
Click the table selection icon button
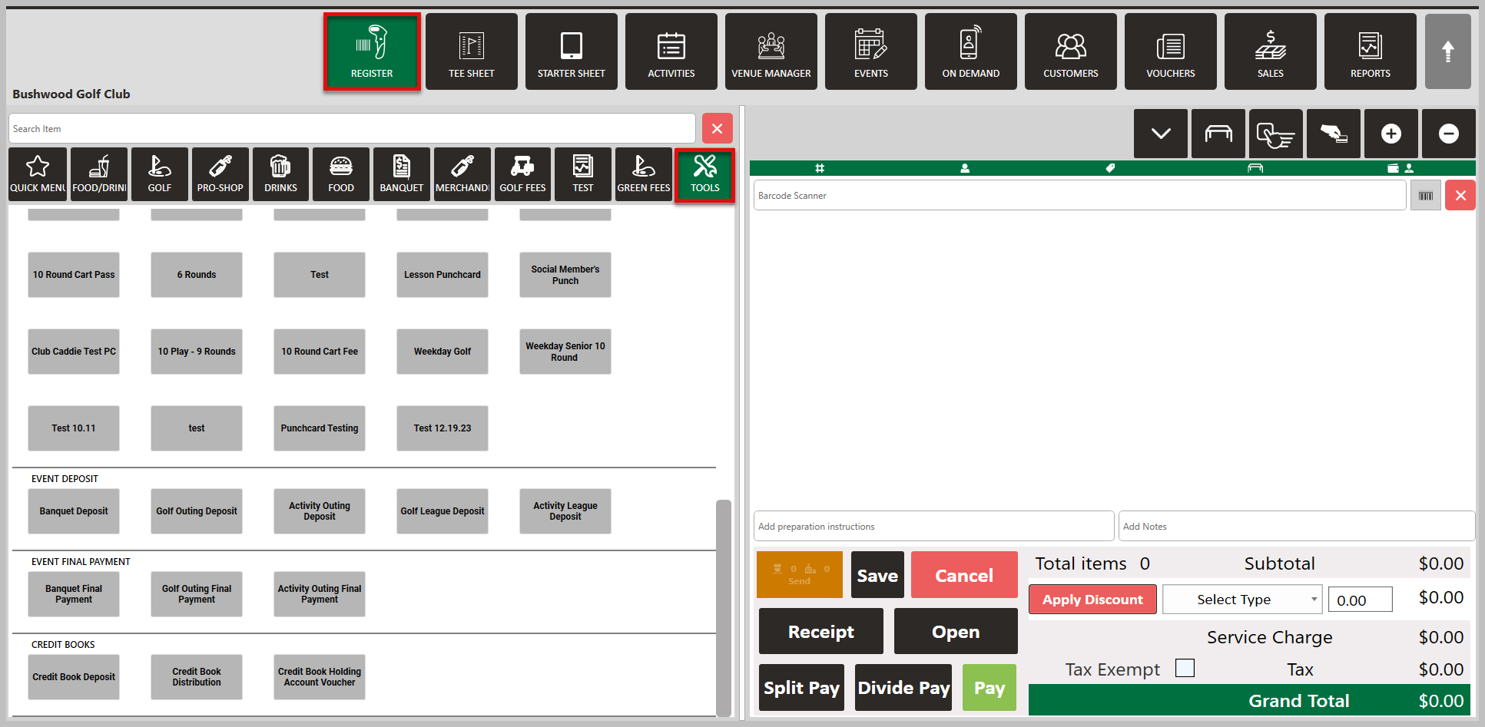pyautogui.click(x=1218, y=134)
